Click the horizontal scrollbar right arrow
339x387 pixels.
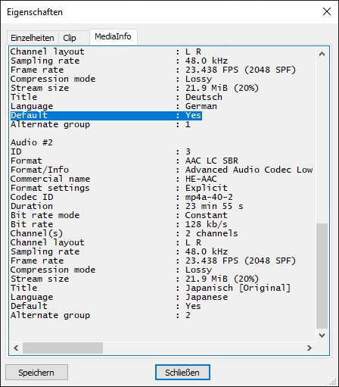[309, 348]
